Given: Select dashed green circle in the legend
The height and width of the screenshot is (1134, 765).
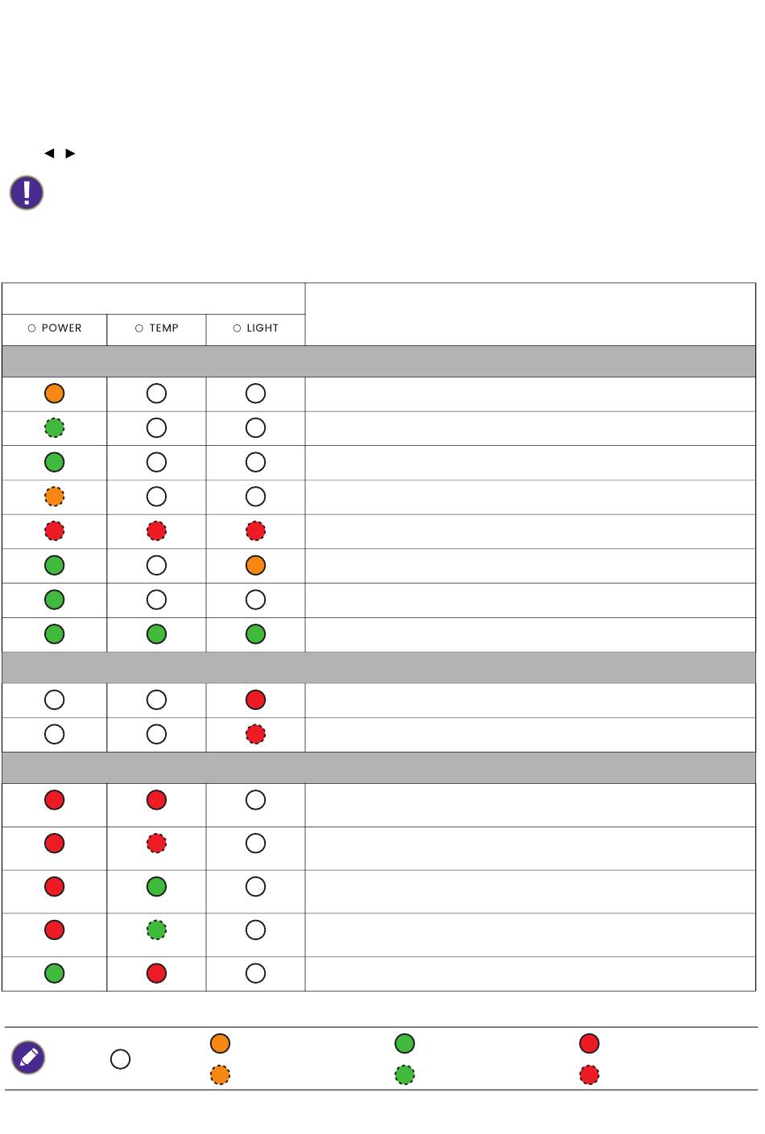Looking at the screenshot, I should (x=404, y=1074).
